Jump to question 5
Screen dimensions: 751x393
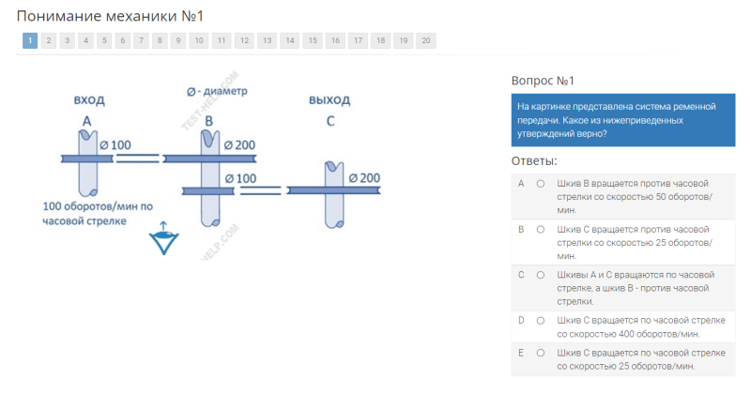point(104,40)
